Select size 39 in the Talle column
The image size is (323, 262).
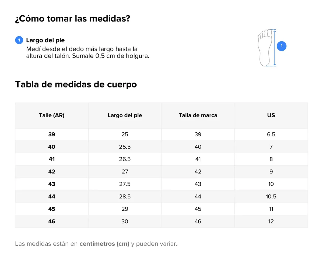pos(52,134)
